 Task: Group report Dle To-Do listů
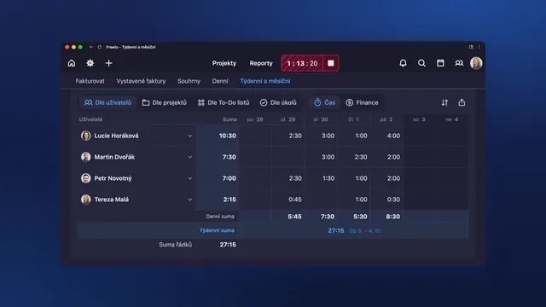point(224,102)
